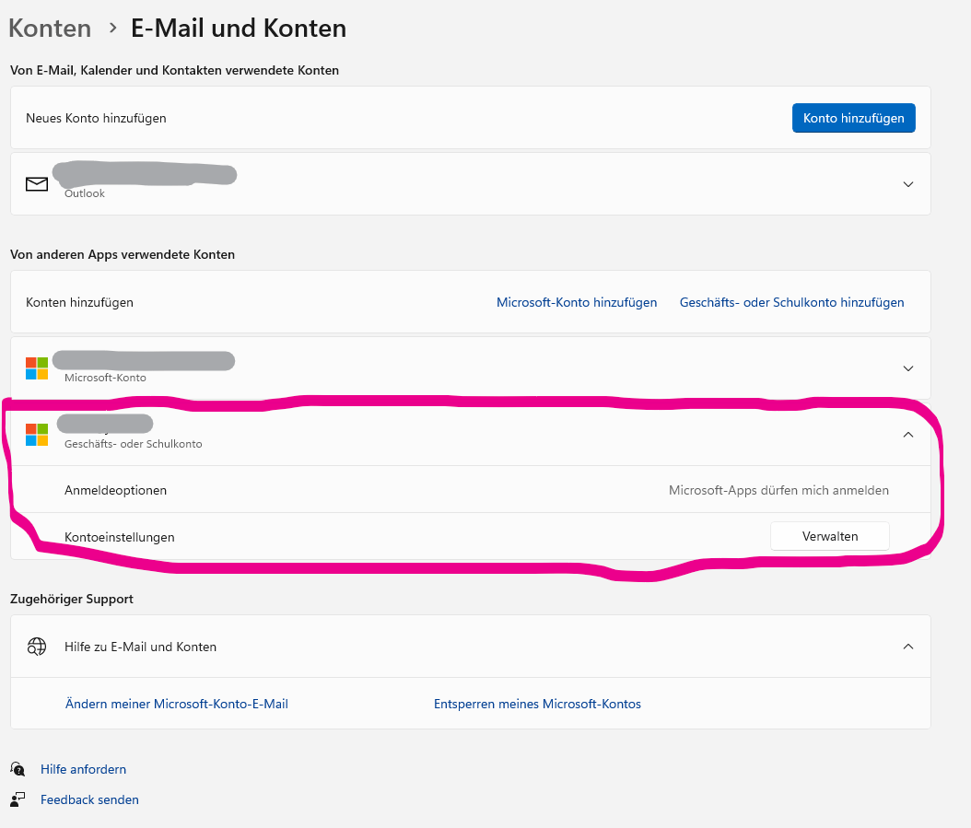Click the globe icon for Hilfe zu E-Mail
The image size is (971, 828).
tap(37, 647)
